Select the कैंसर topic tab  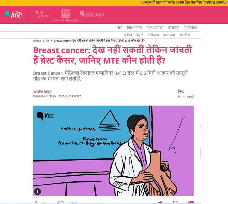click(139, 35)
